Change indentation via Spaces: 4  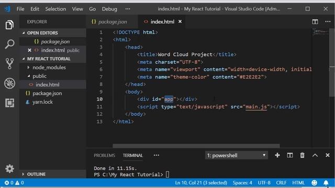(x=242, y=183)
